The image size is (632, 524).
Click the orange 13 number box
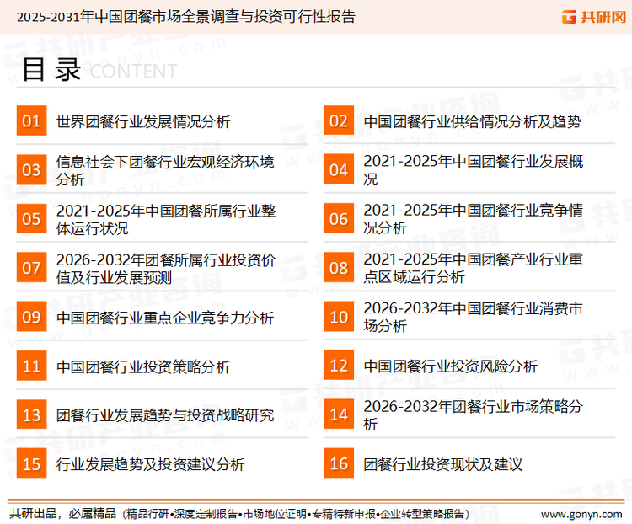tap(31, 414)
